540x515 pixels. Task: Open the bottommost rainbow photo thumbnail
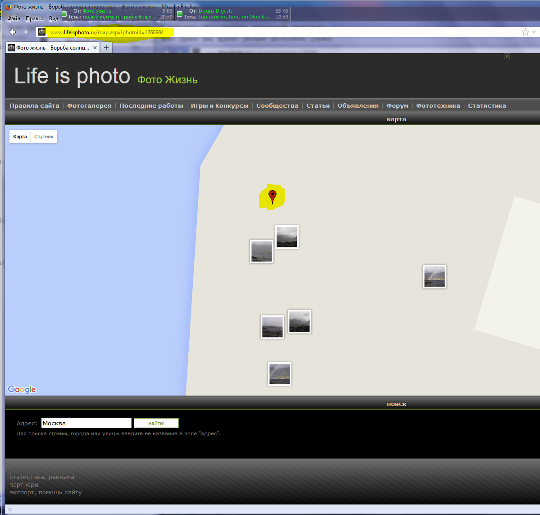click(x=279, y=374)
